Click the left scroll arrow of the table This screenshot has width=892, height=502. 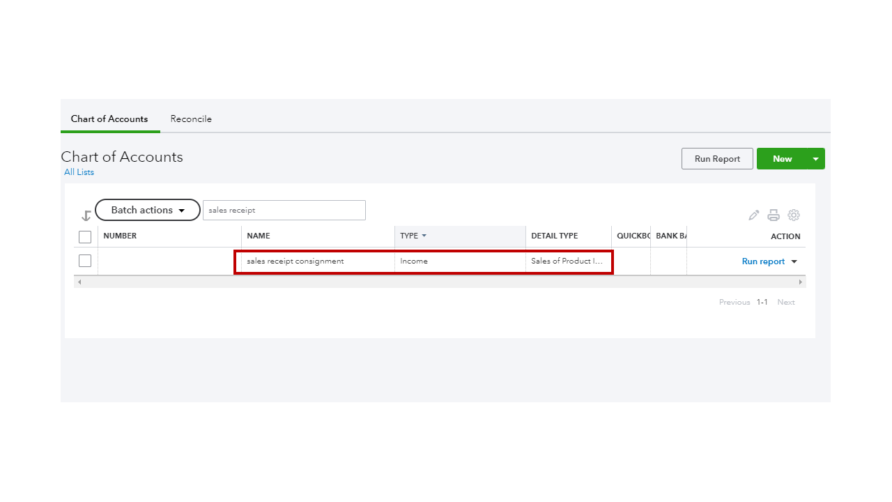pyautogui.click(x=79, y=281)
